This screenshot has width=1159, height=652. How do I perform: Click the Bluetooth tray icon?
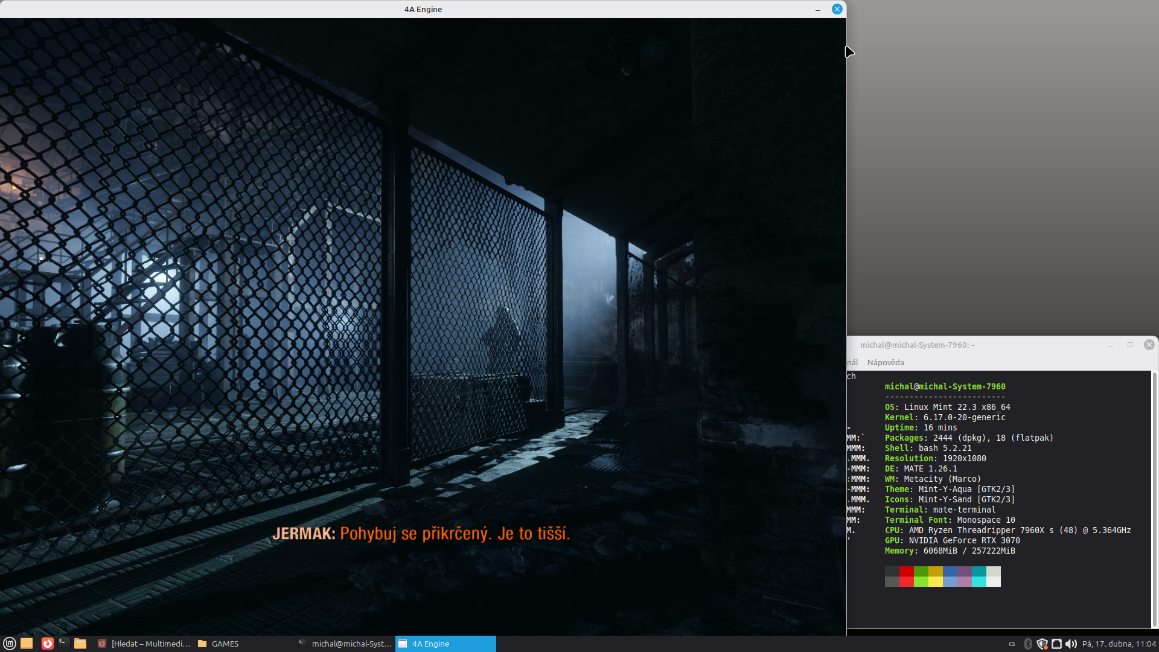coord(1028,644)
